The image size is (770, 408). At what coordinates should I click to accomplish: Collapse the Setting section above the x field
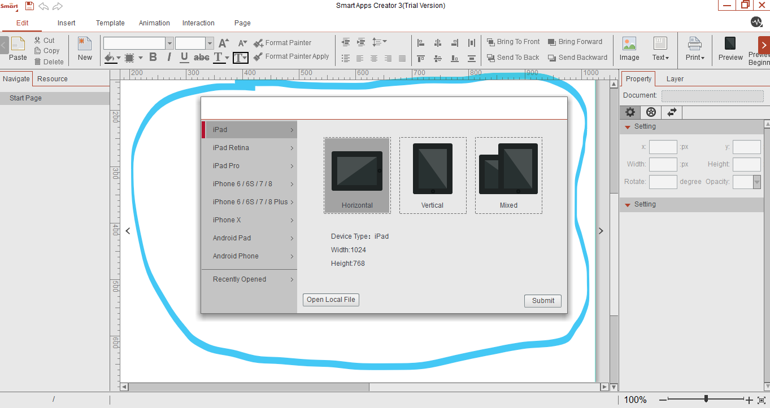tap(627, 127)
